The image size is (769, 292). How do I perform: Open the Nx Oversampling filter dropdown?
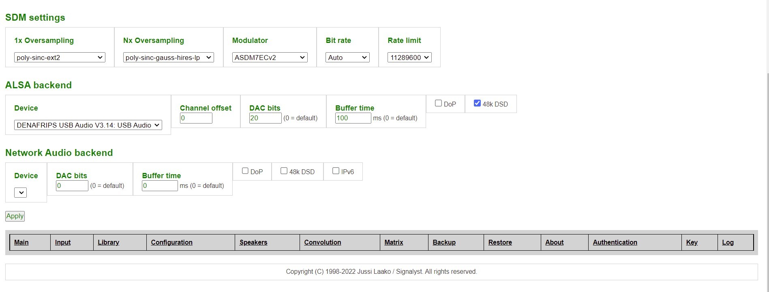click(168, 58)
